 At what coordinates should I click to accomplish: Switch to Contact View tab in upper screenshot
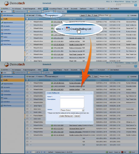[x=60, y=11]
